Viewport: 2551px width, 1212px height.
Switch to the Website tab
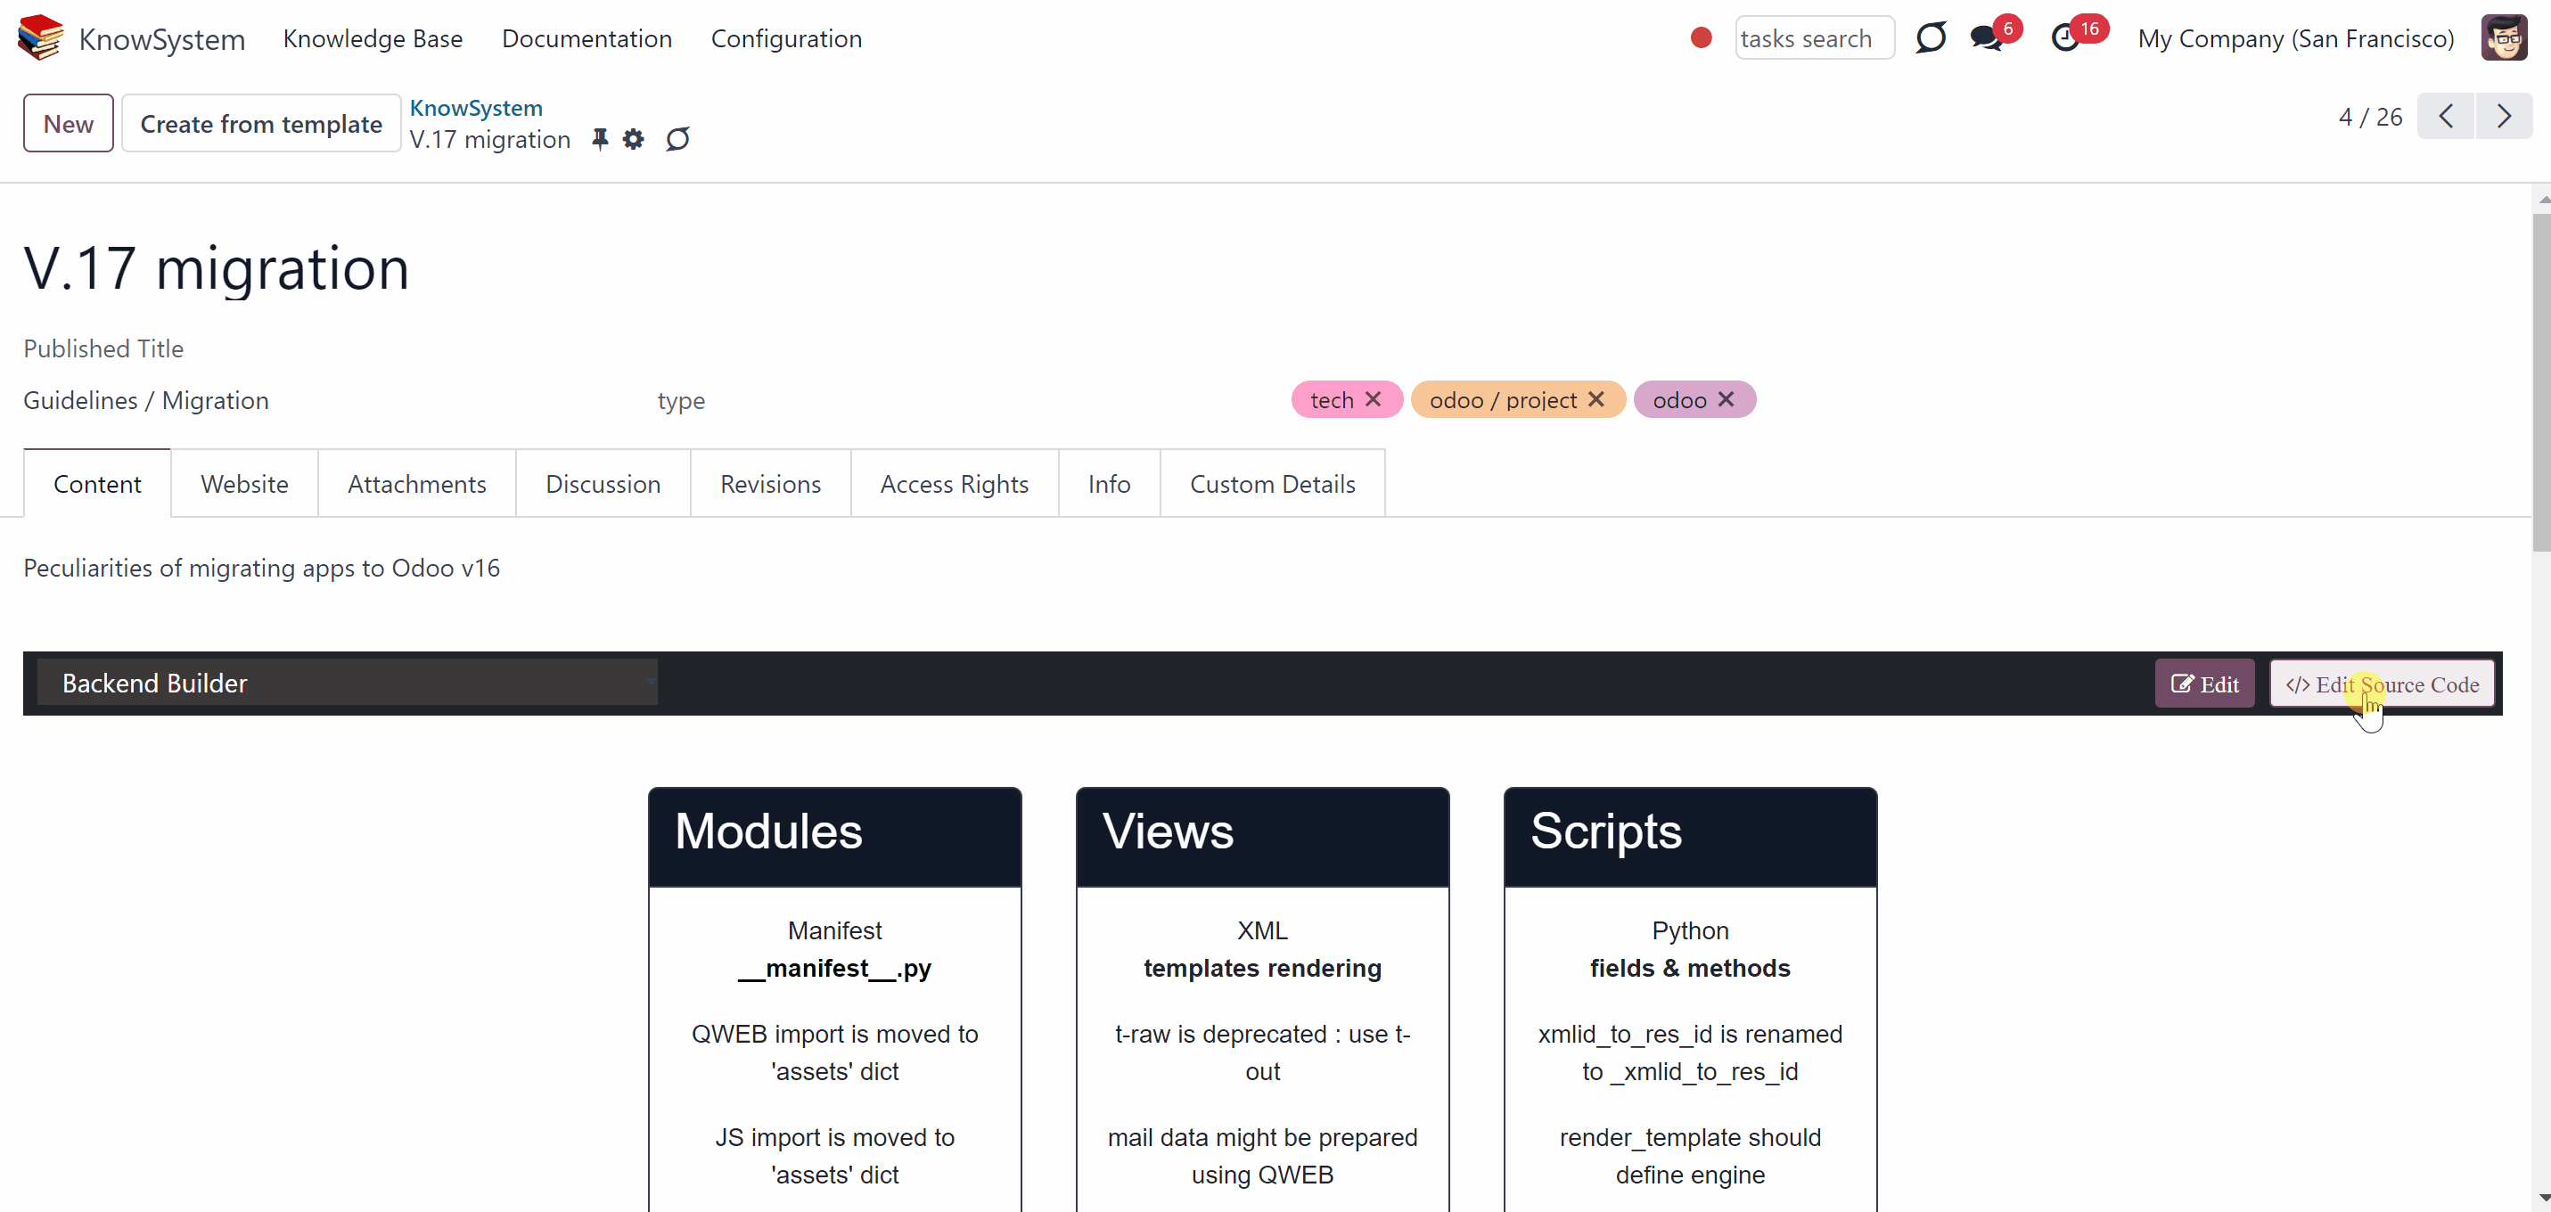244,483
